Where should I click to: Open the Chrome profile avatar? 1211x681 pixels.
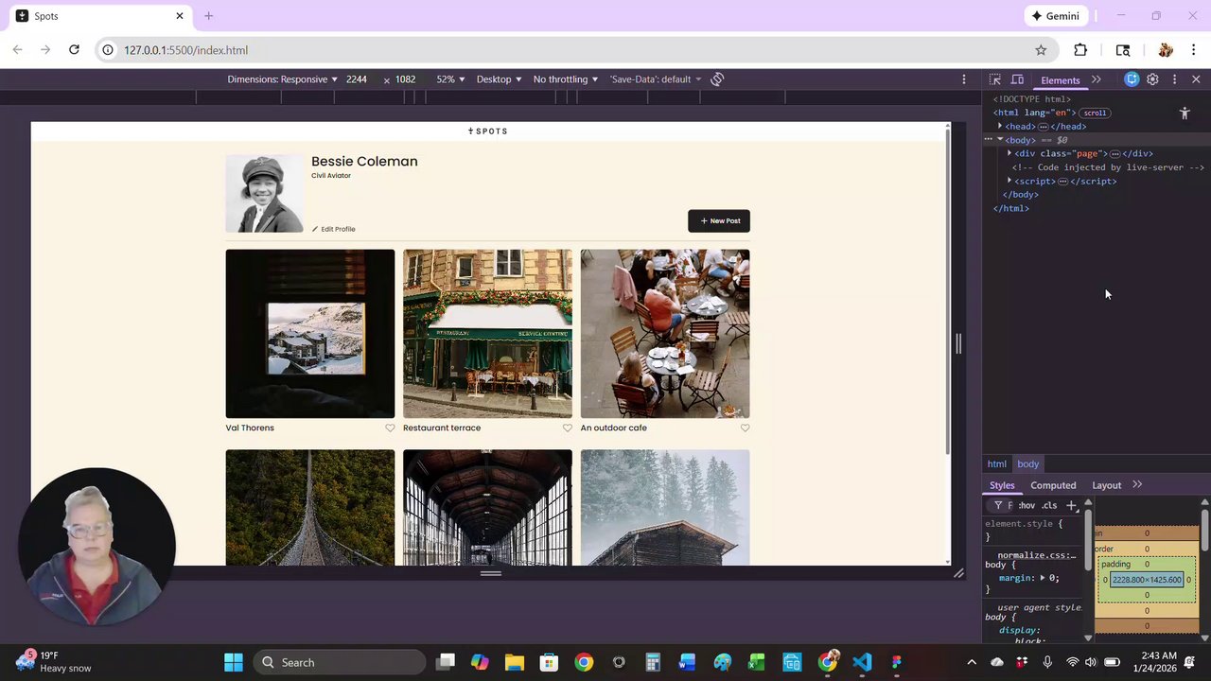pyautogui.click(x=1166, y=50)
